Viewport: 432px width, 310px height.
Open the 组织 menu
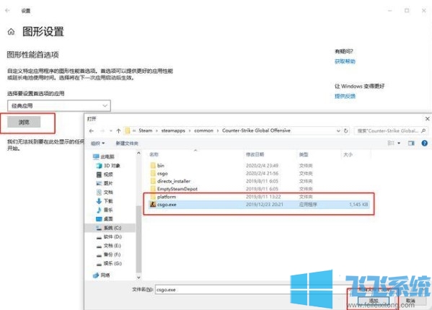97,143
